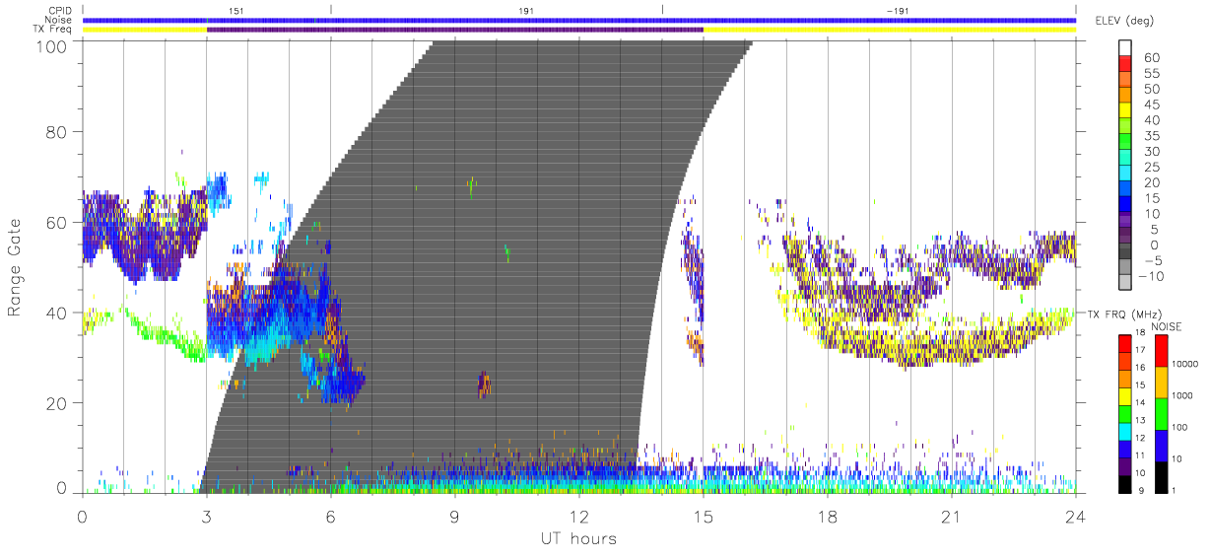This screenshot has width=1210, height=559.
Task: Click the red swatch in ELEV color bar
Action: pos(1127,65)
